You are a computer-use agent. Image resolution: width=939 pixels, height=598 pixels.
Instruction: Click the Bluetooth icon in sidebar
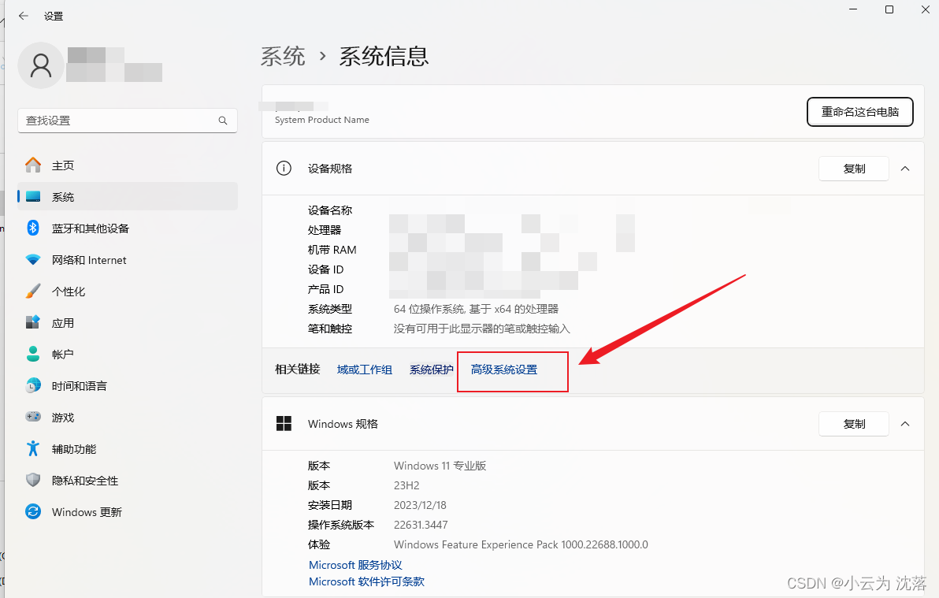[33, 228]
